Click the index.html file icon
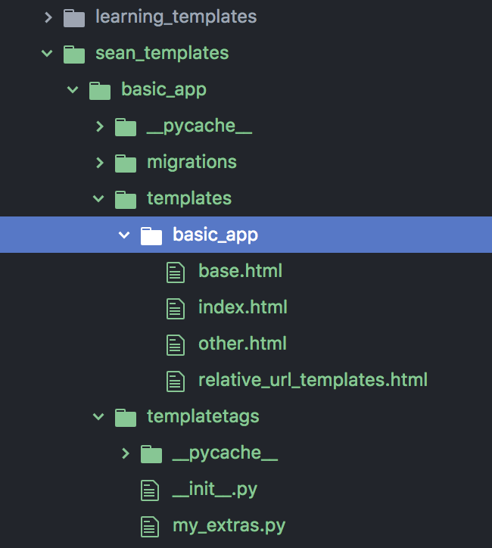Screen dimensions: 492x548 point(176,308)
